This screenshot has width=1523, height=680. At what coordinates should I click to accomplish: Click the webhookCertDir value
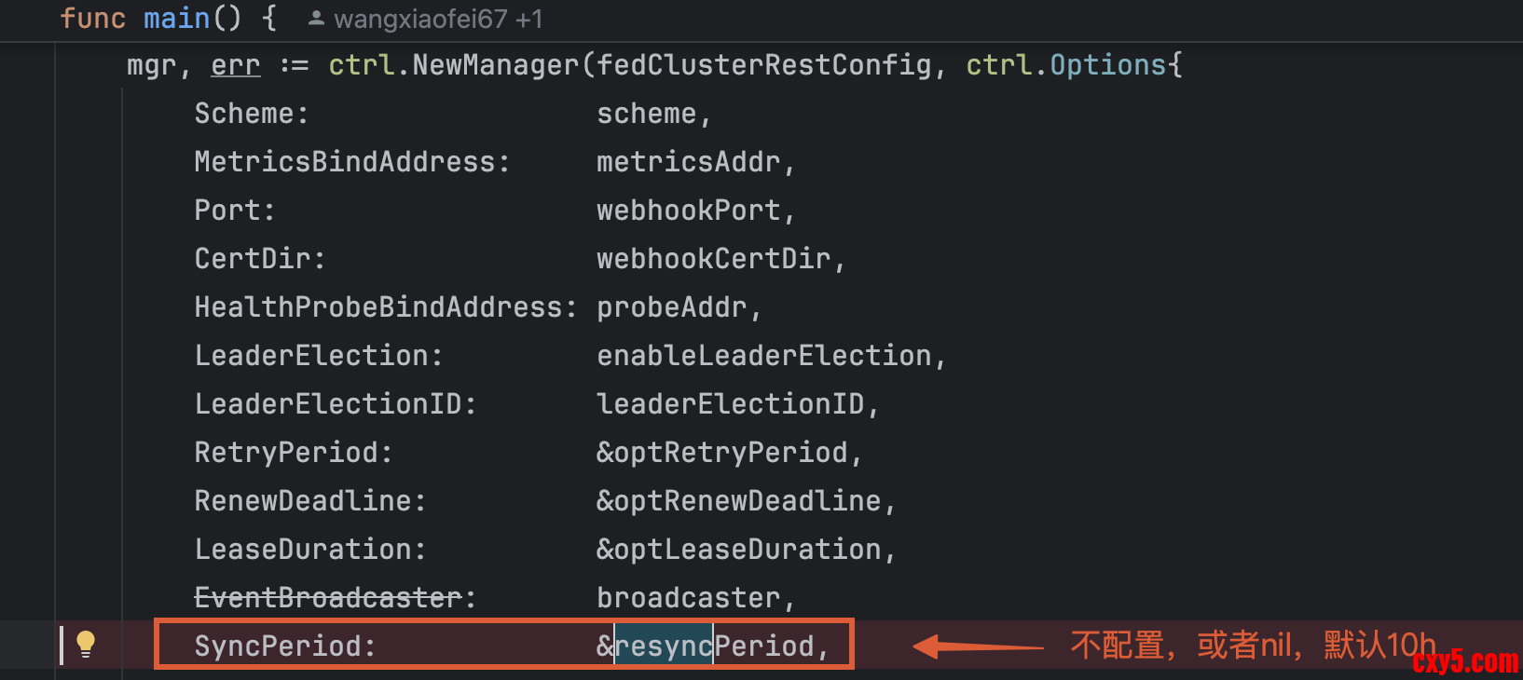coord(713,259)
